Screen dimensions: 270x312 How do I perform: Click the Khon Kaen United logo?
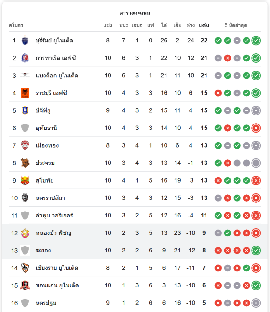25,285
